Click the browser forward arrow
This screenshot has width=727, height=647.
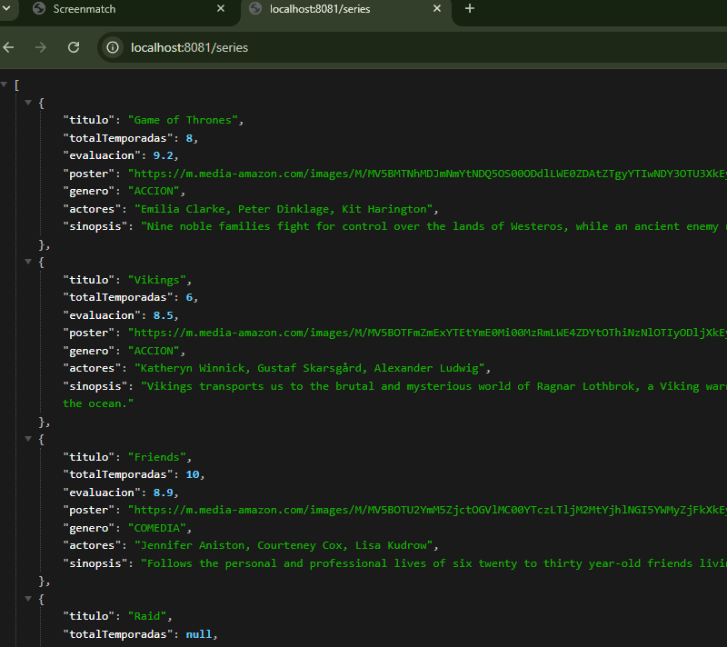coord(41,47)
